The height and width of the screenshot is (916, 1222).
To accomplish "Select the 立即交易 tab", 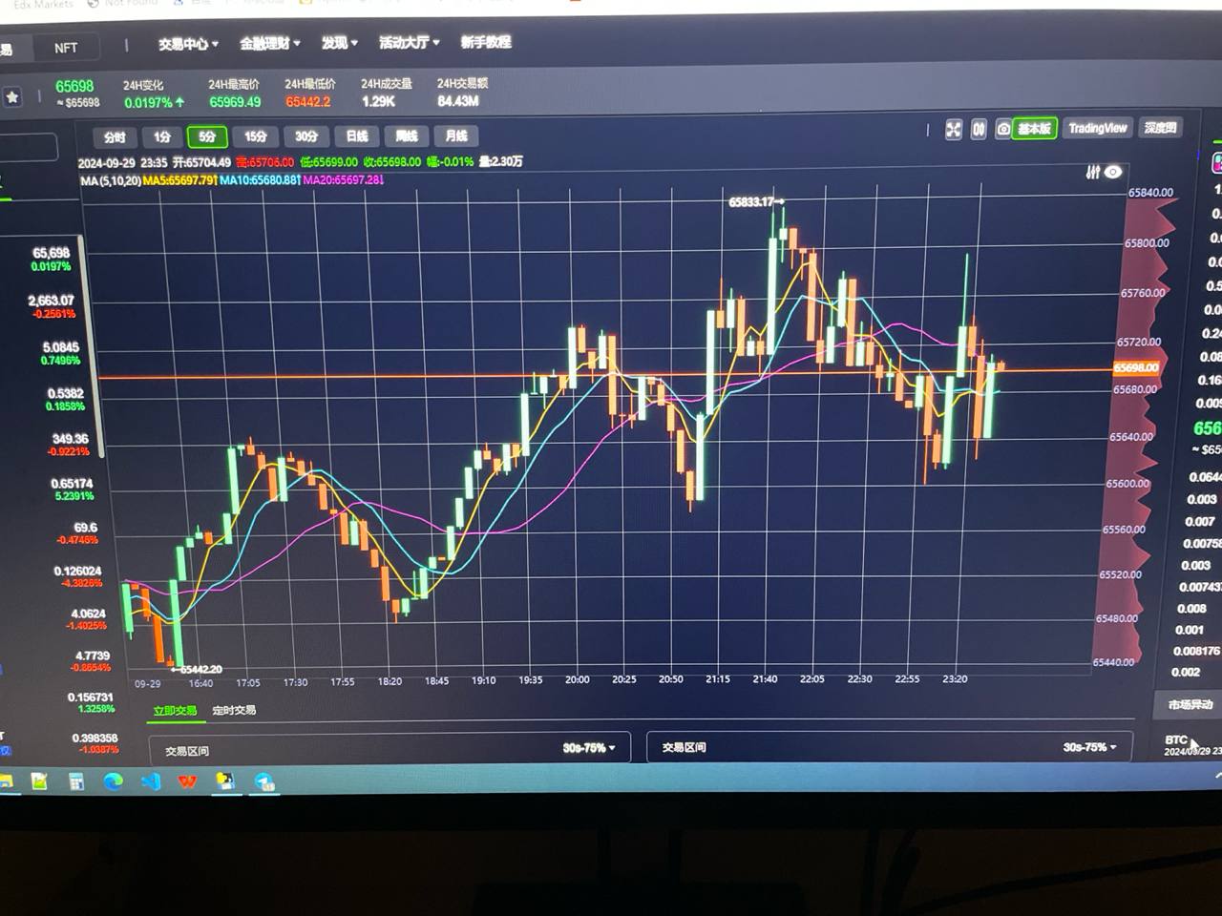I will click(175, 711).
